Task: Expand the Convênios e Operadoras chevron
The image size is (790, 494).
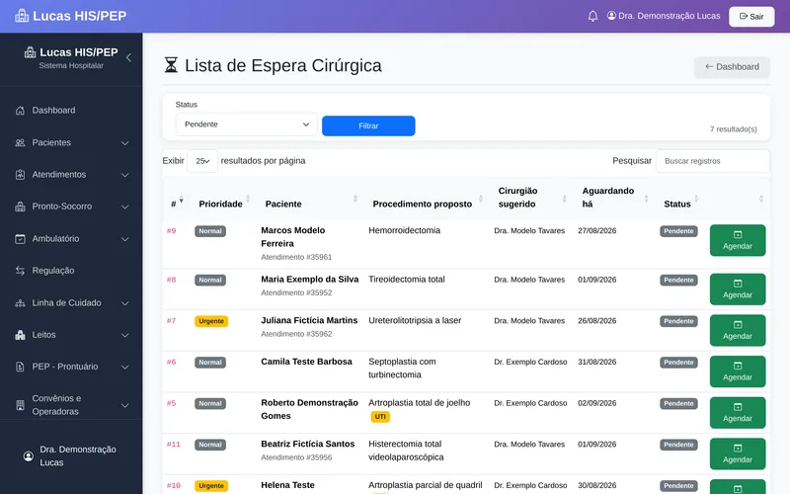Action: [125, 405]
